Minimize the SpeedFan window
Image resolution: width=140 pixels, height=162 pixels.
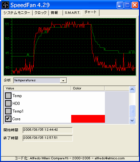coord(120,5)
